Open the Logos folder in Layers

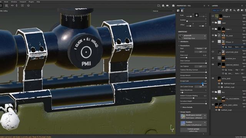(216, 23)
